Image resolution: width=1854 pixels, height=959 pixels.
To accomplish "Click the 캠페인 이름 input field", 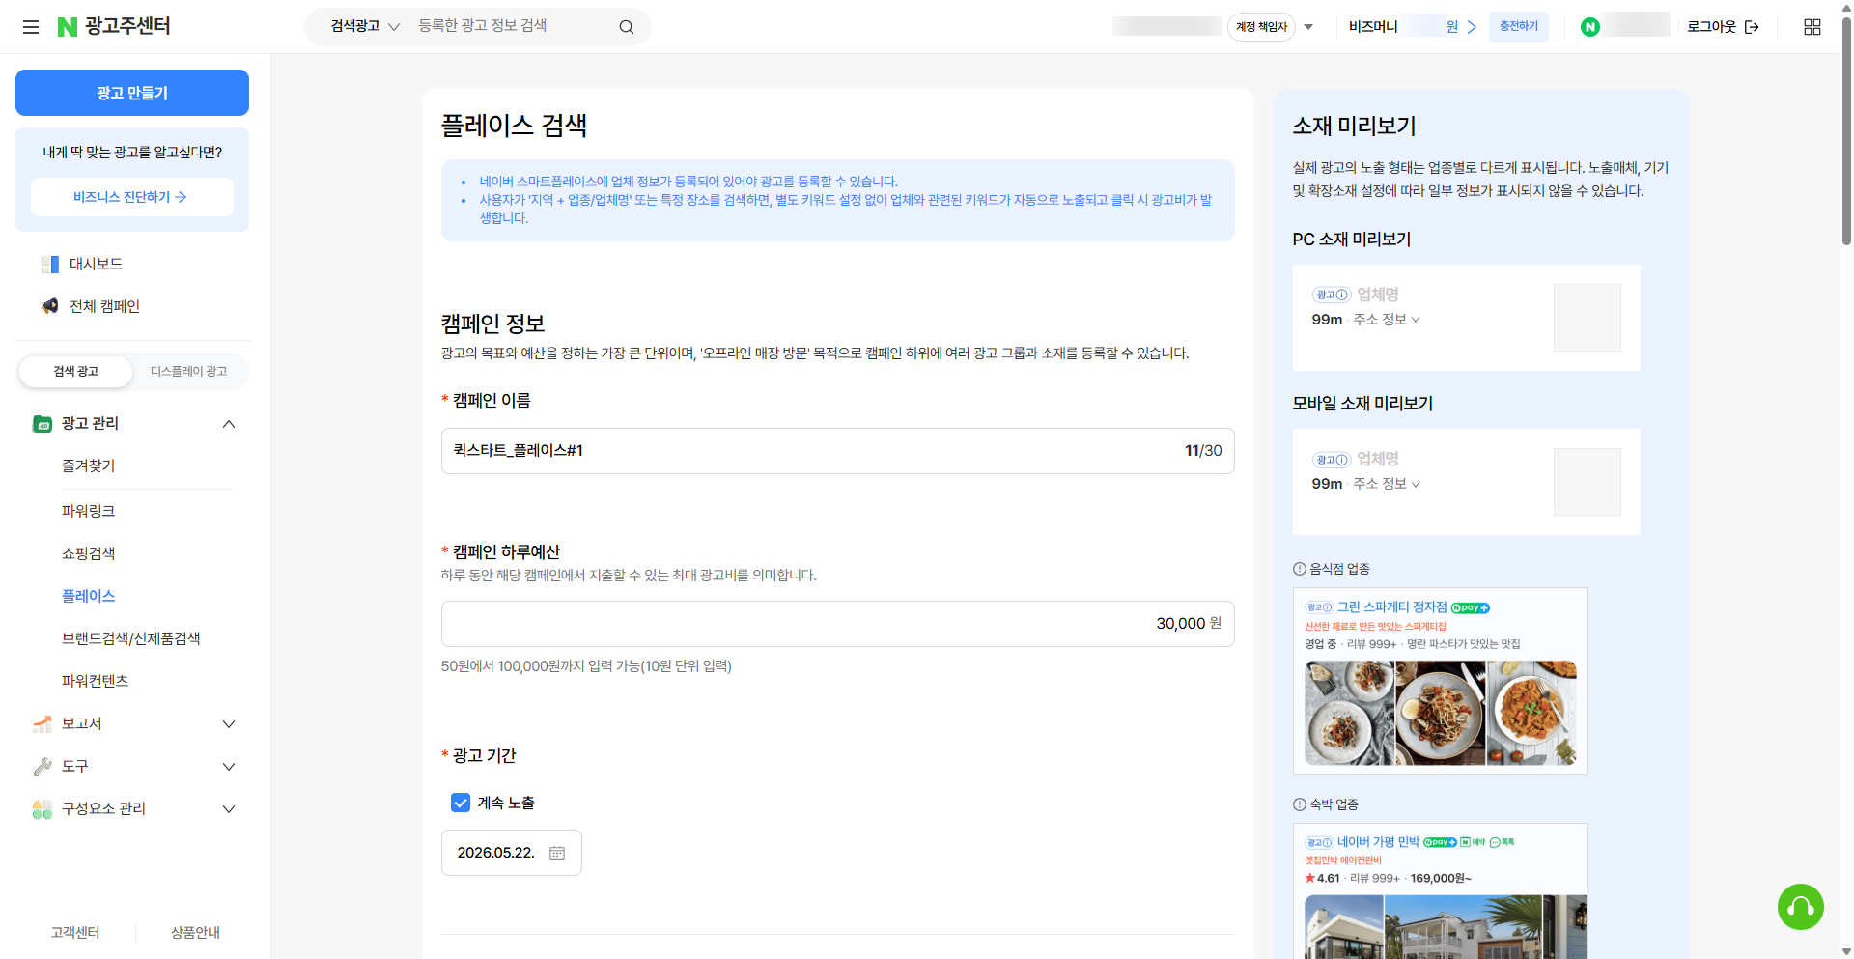I will (838, 451).
